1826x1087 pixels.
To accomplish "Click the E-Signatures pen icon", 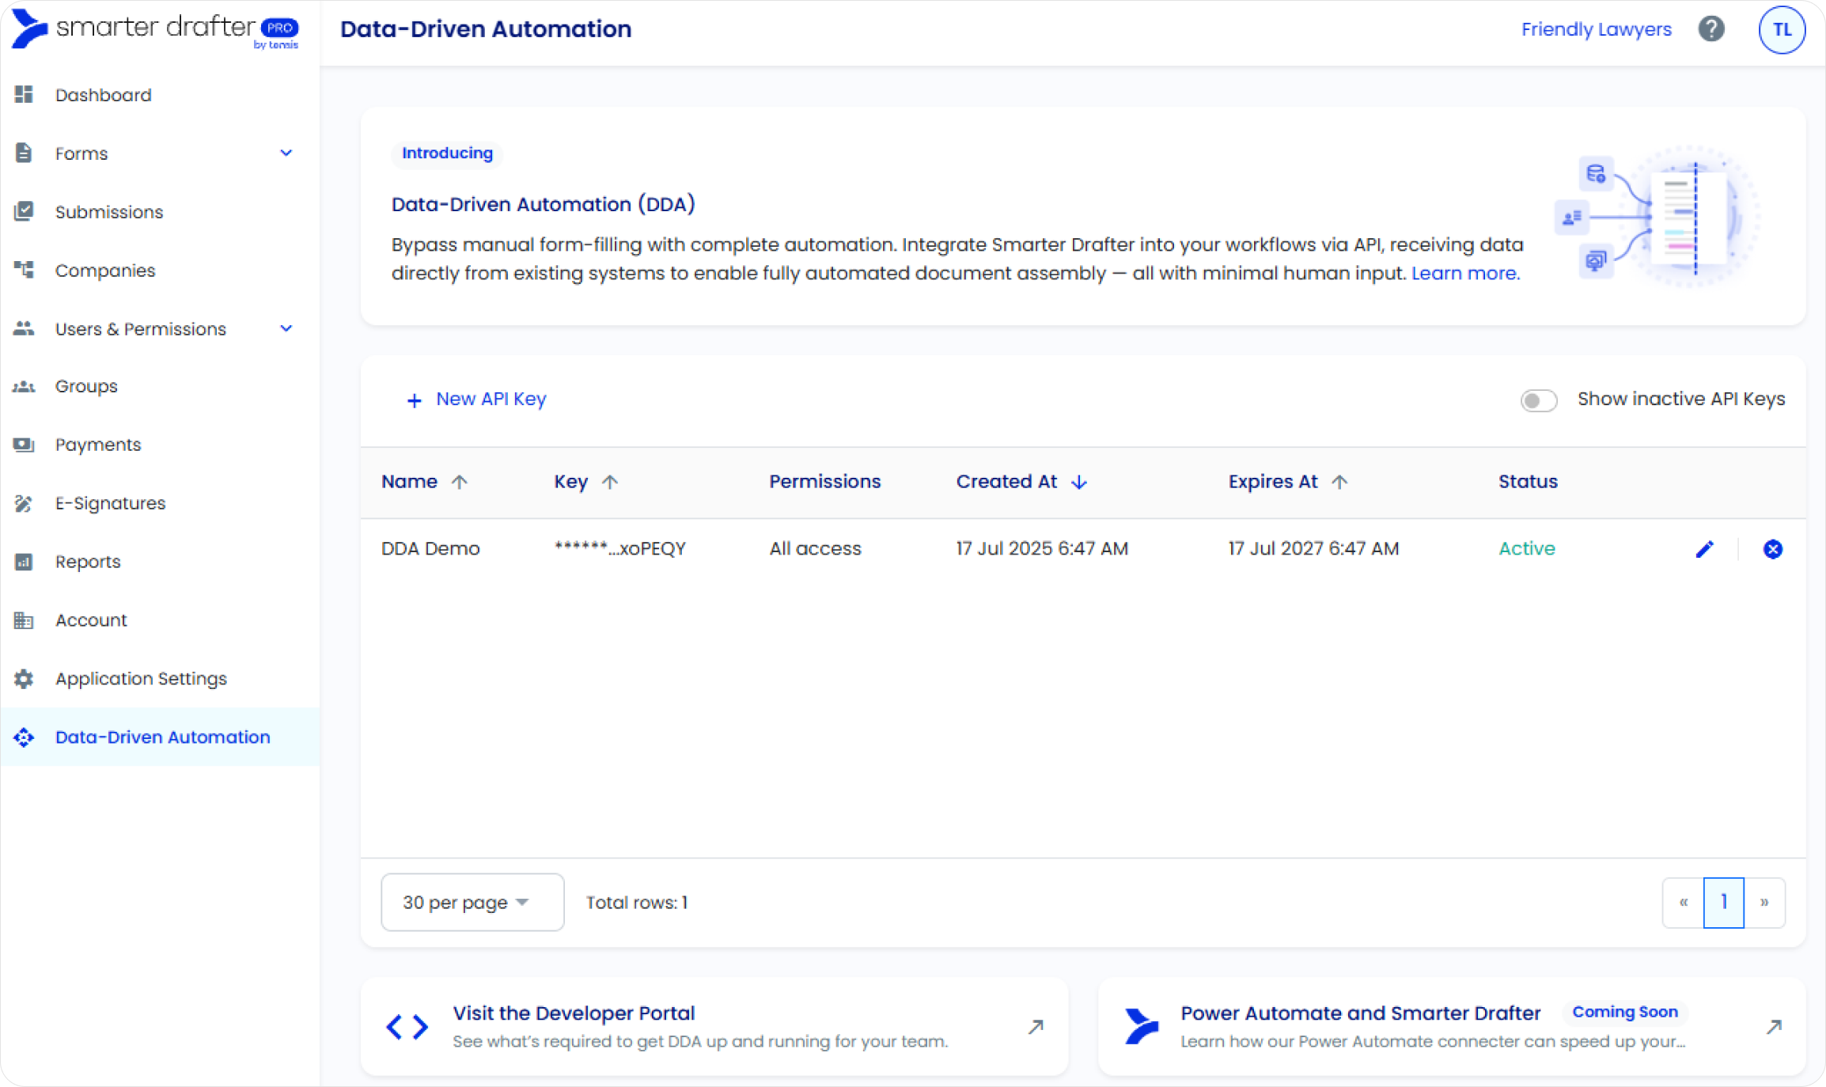I will click(24, 503).
